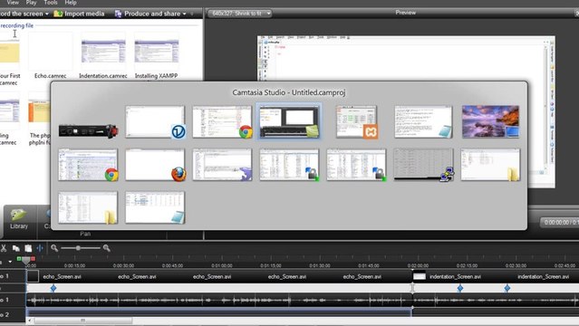Click the timeline horizontal scrollbar thumb
579x326 pixels.
click(83, 321)
